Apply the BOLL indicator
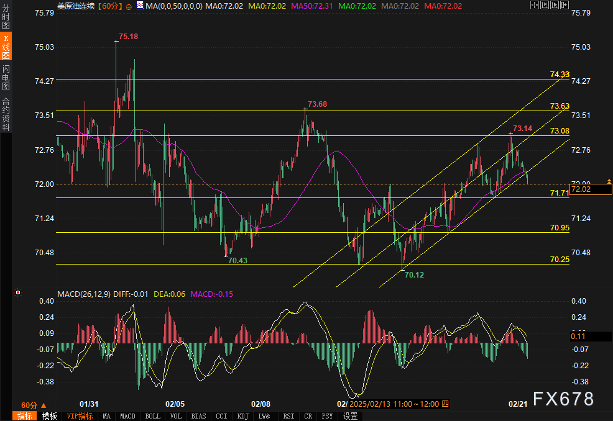The image size is (613, 421). [x=152, y=416]
